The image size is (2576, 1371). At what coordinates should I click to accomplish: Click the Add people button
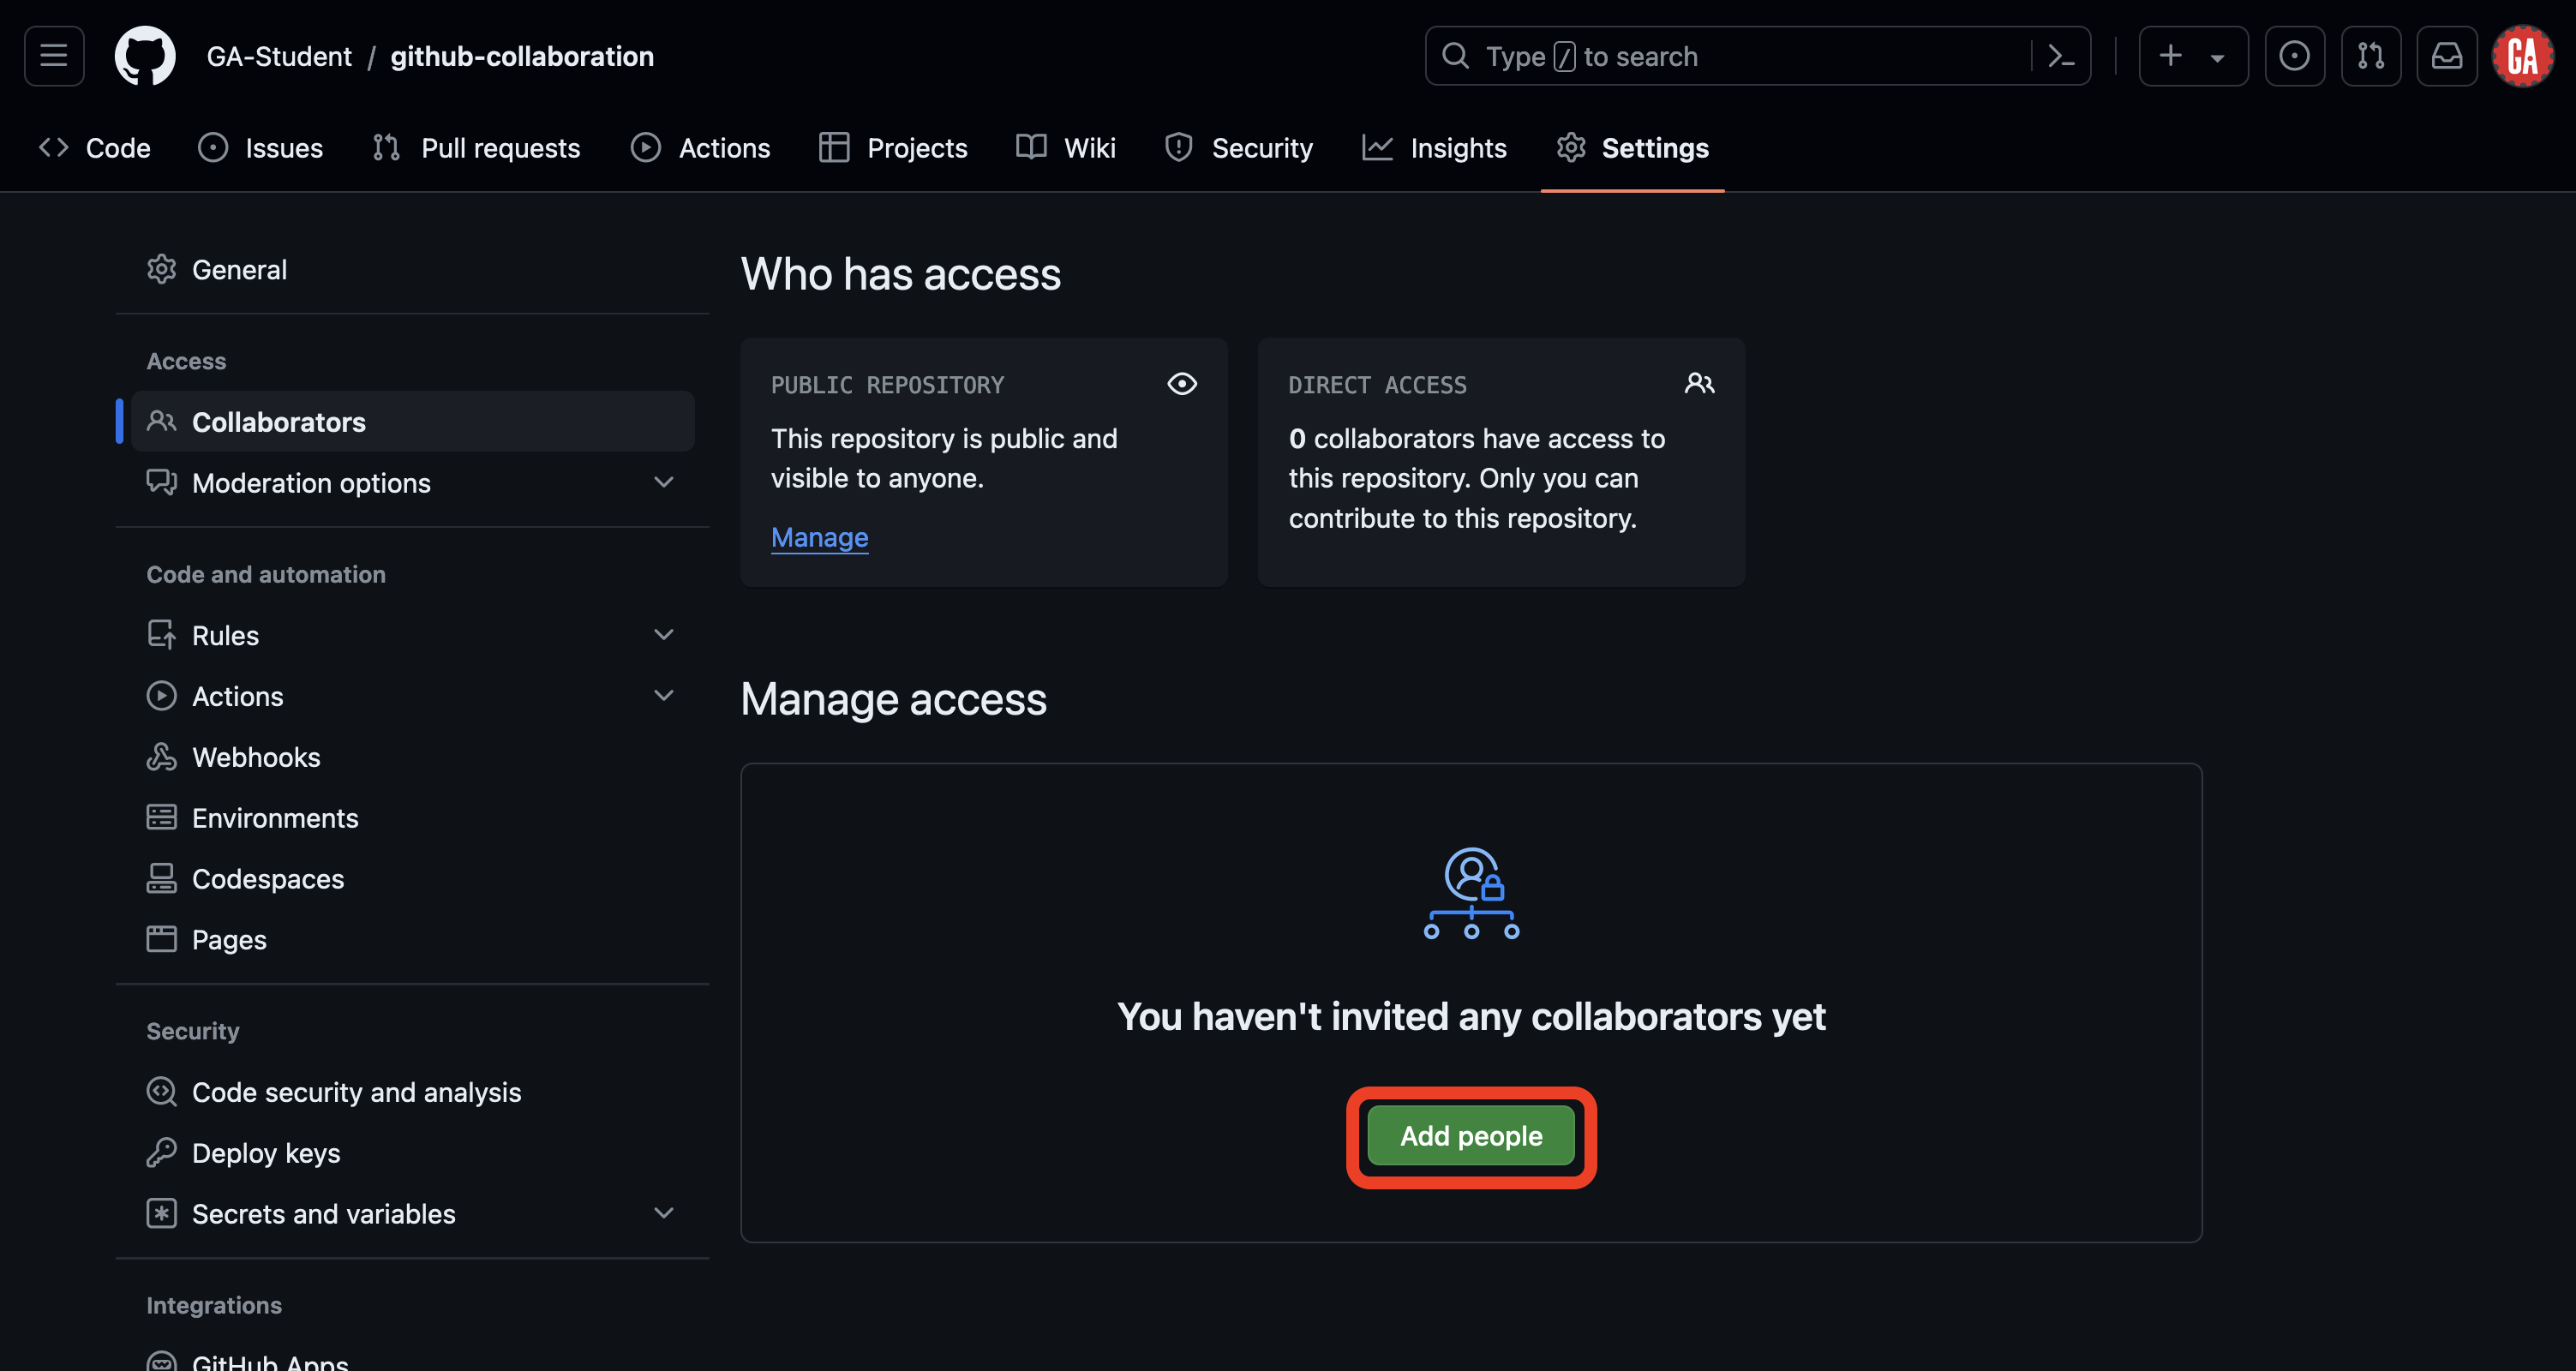[1470, 1135]
